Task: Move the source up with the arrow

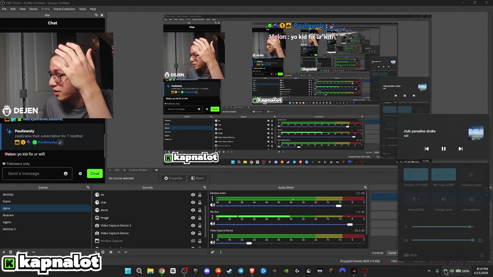Action: (119, 252)
